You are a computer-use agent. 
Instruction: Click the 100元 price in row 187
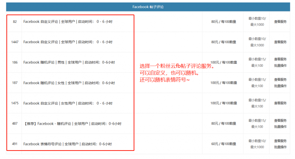(x=223, y=83)
